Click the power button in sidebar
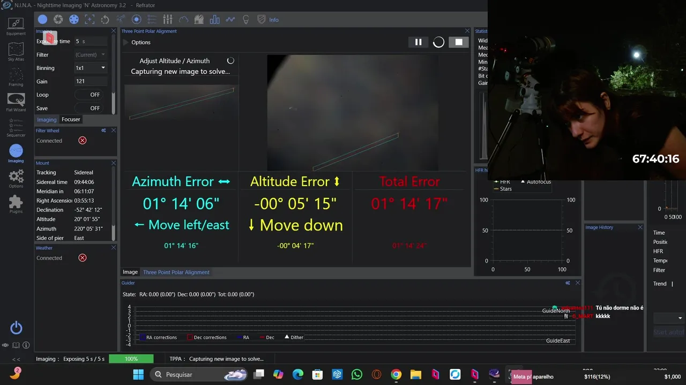 click(x=16, y=328)
